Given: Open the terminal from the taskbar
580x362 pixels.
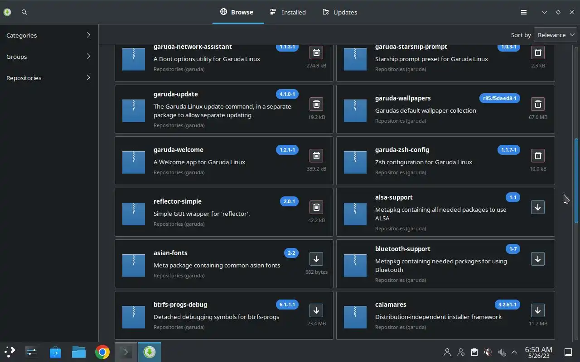Looking at the screenshot, I should pos(126,352).
